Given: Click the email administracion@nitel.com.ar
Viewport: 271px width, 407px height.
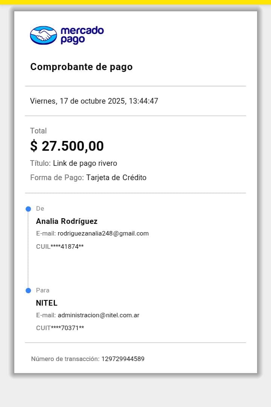Looking at the screenshot, I should click(99, 315).
